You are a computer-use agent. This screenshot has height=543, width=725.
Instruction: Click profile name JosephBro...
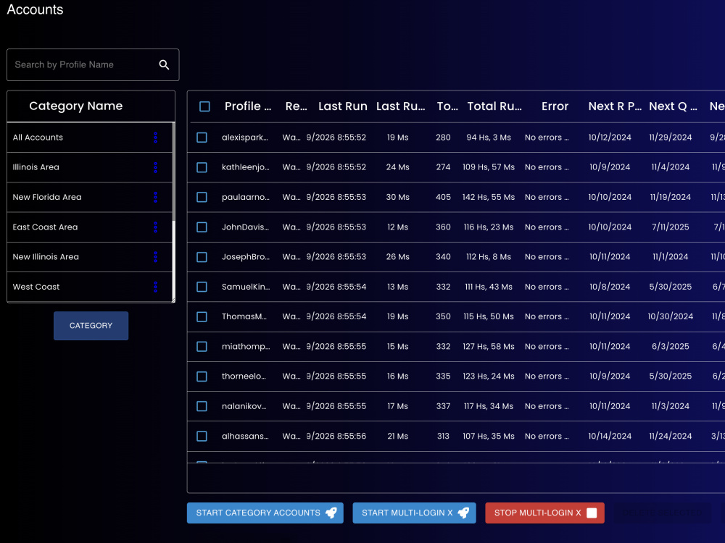coord(246,257)
